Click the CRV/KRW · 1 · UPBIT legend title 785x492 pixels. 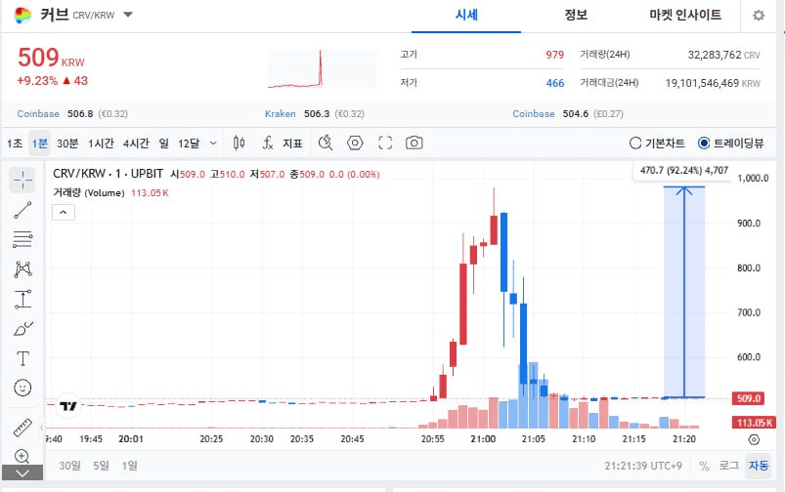[x=108, y=174]
